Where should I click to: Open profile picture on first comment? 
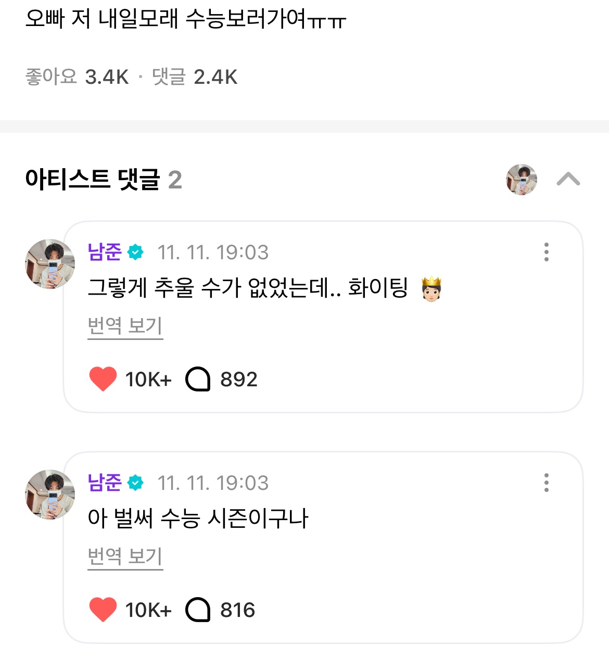pyautogui.click(x=50, y=264)
